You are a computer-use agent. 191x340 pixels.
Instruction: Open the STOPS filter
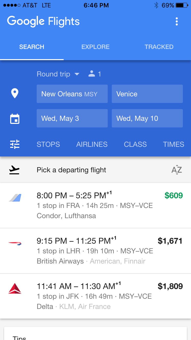48,144
